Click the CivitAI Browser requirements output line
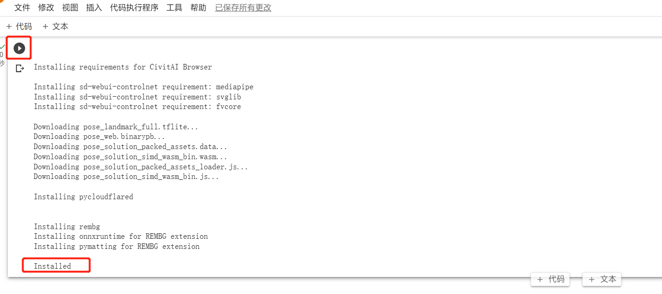This screenshot has width=662, height=294. pos(123,67)
